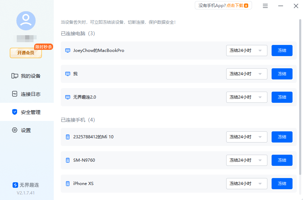Click the 无界趣连 logo at bottom left
303x200 pixels.
[x=15, y=185]
